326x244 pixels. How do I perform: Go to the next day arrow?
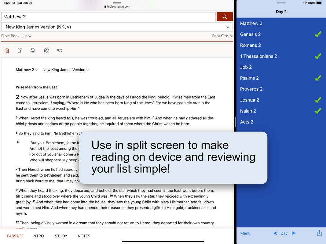(294, 233)
